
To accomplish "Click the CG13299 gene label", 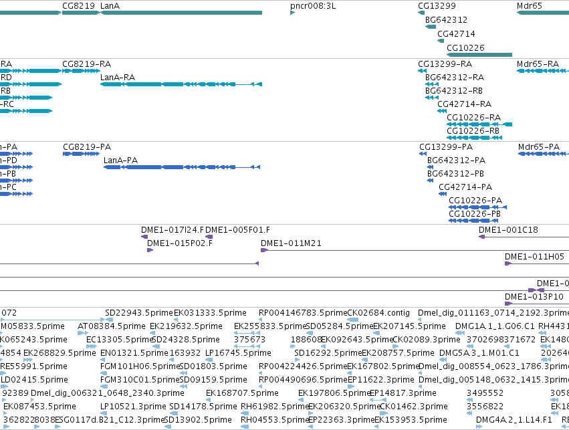I will tap(437, 6).
